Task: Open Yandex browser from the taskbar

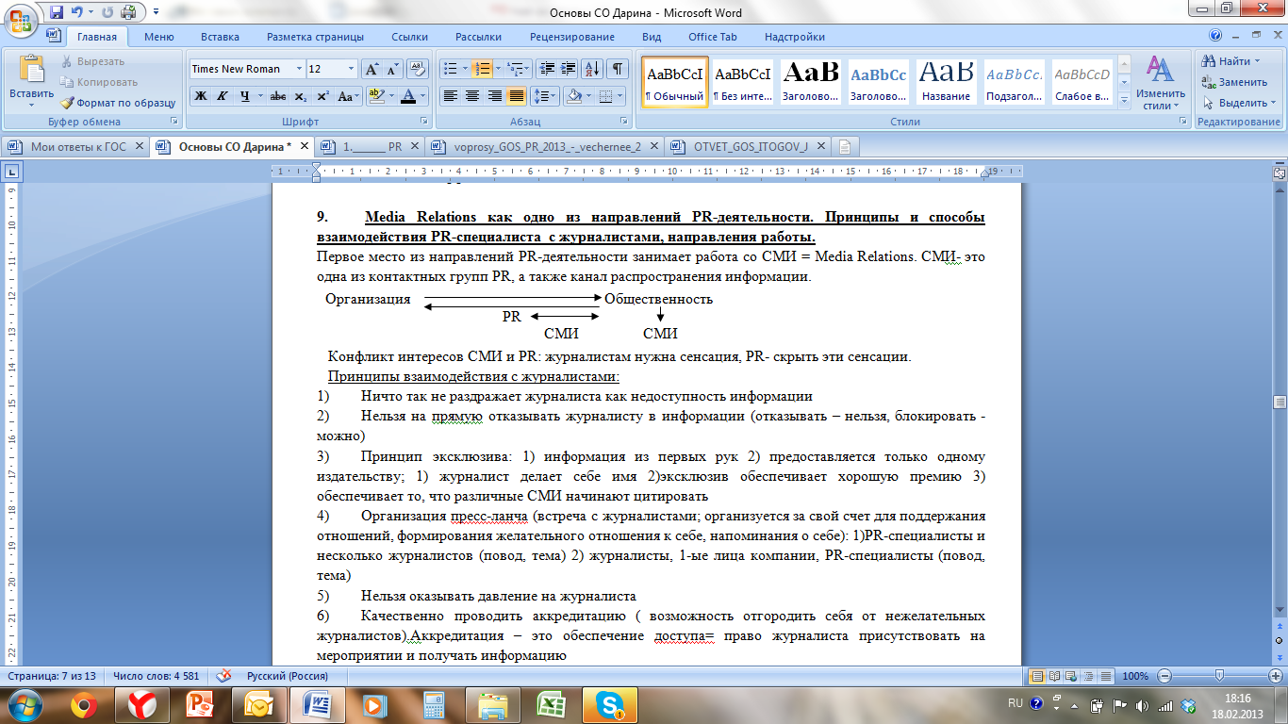Action: tap(142, 705)
